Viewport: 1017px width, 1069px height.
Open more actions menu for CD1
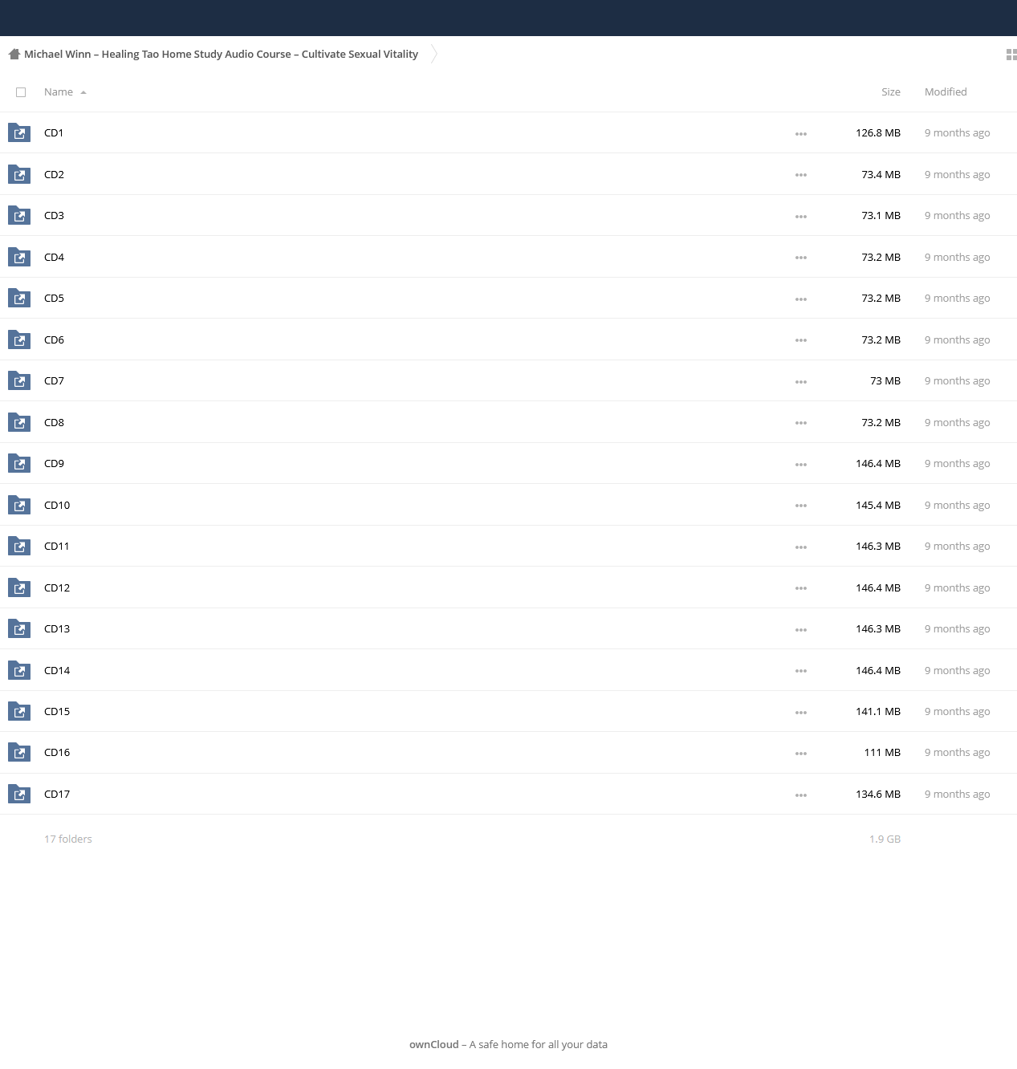pyautogui.click(x=801, y=134)
